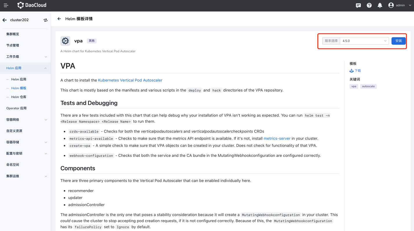Download the chart template via 下载
414x231 pixels.
pos(355,71)
